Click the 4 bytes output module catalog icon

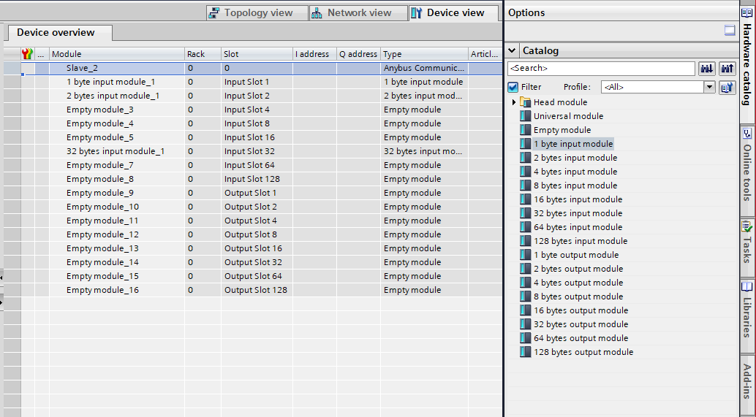pos(525,283)
